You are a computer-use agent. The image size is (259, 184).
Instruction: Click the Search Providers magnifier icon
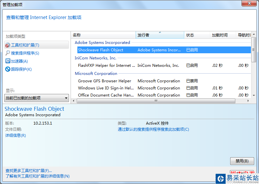(8, 53)
